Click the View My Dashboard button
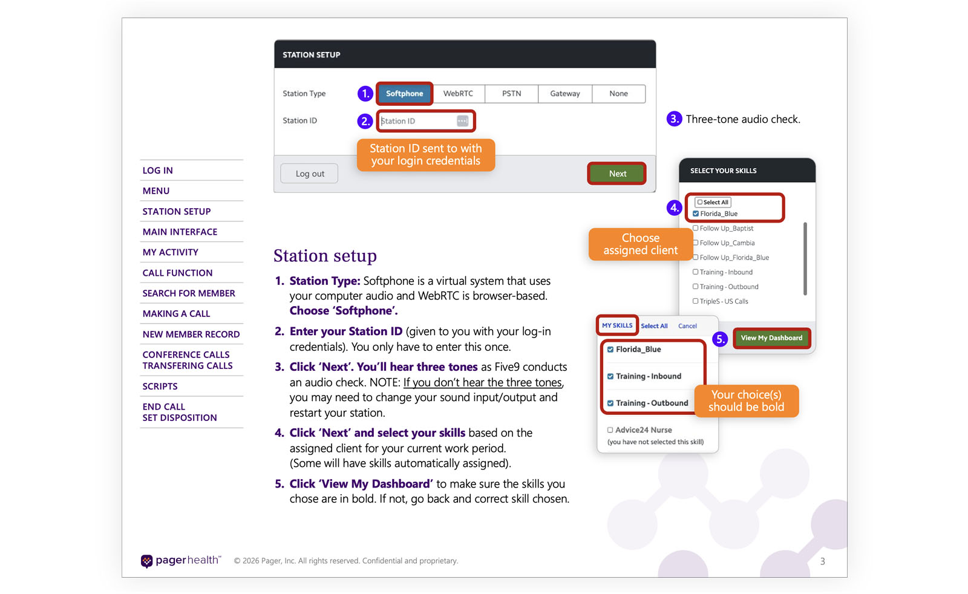The image size is (968, 594). pyautogui.click(x=771, y=338)
